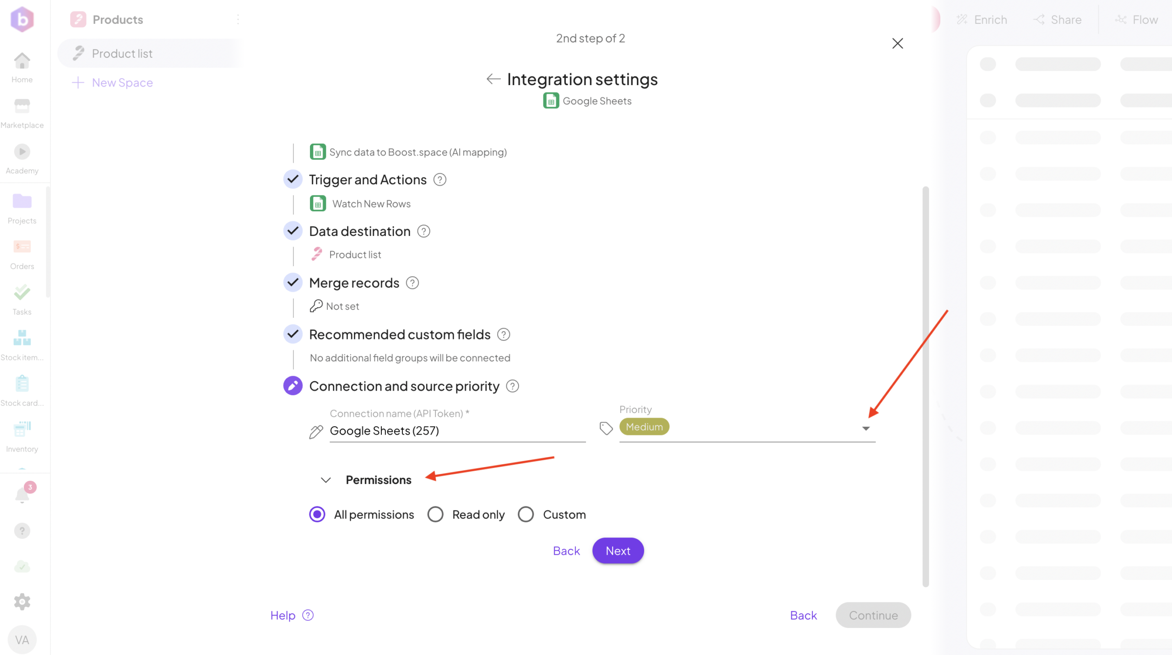Open Product list space in sidebar
This screenshot has width=1172, height=655.
click(122, 54)
